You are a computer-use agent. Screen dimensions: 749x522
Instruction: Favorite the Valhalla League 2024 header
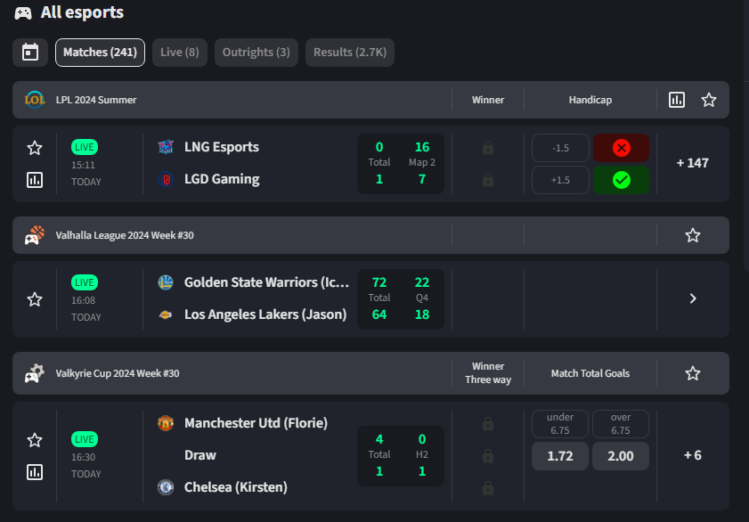point(693,235)
